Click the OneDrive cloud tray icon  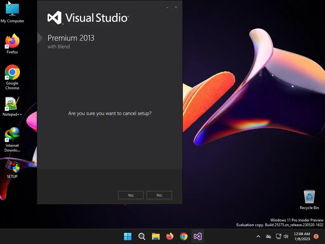click(x=269, y=236)
